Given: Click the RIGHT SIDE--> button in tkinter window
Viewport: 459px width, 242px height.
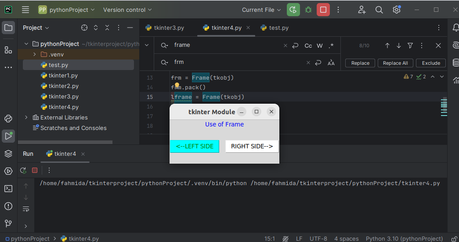Looking at the screenshot, I should coord(252,146).
